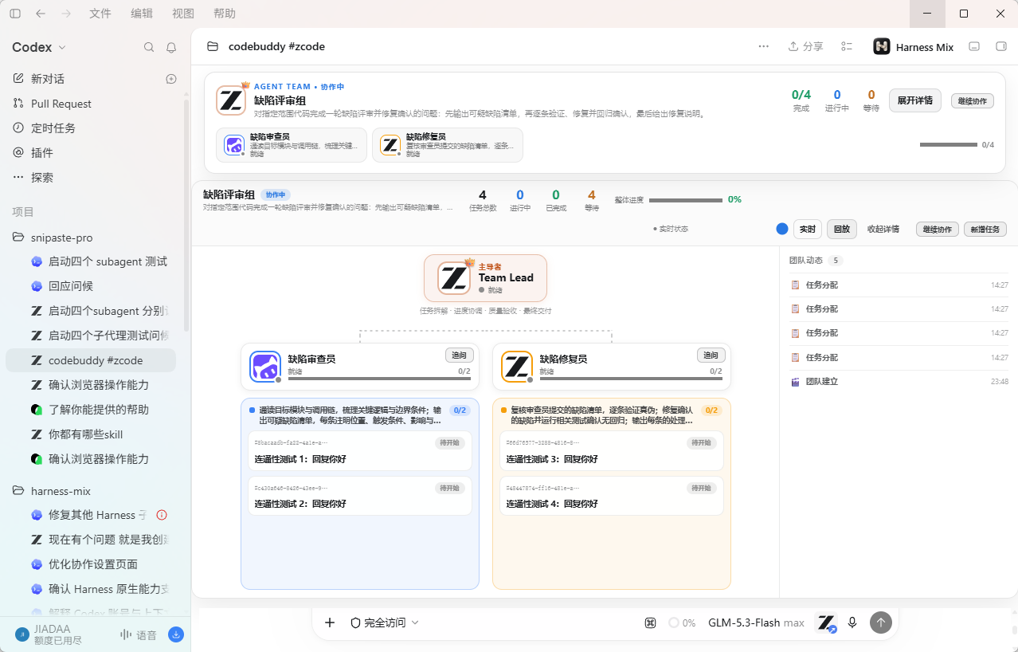The height and width of the screenshot is (652, 1018).
Task: Click the 语音 voice button in sidebar footer
Action: click(x=139, y=635)
